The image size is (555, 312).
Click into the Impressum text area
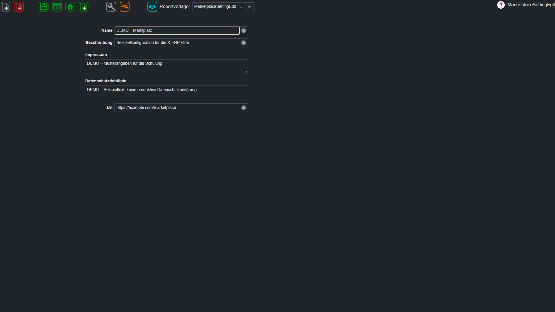coord(166,66)
